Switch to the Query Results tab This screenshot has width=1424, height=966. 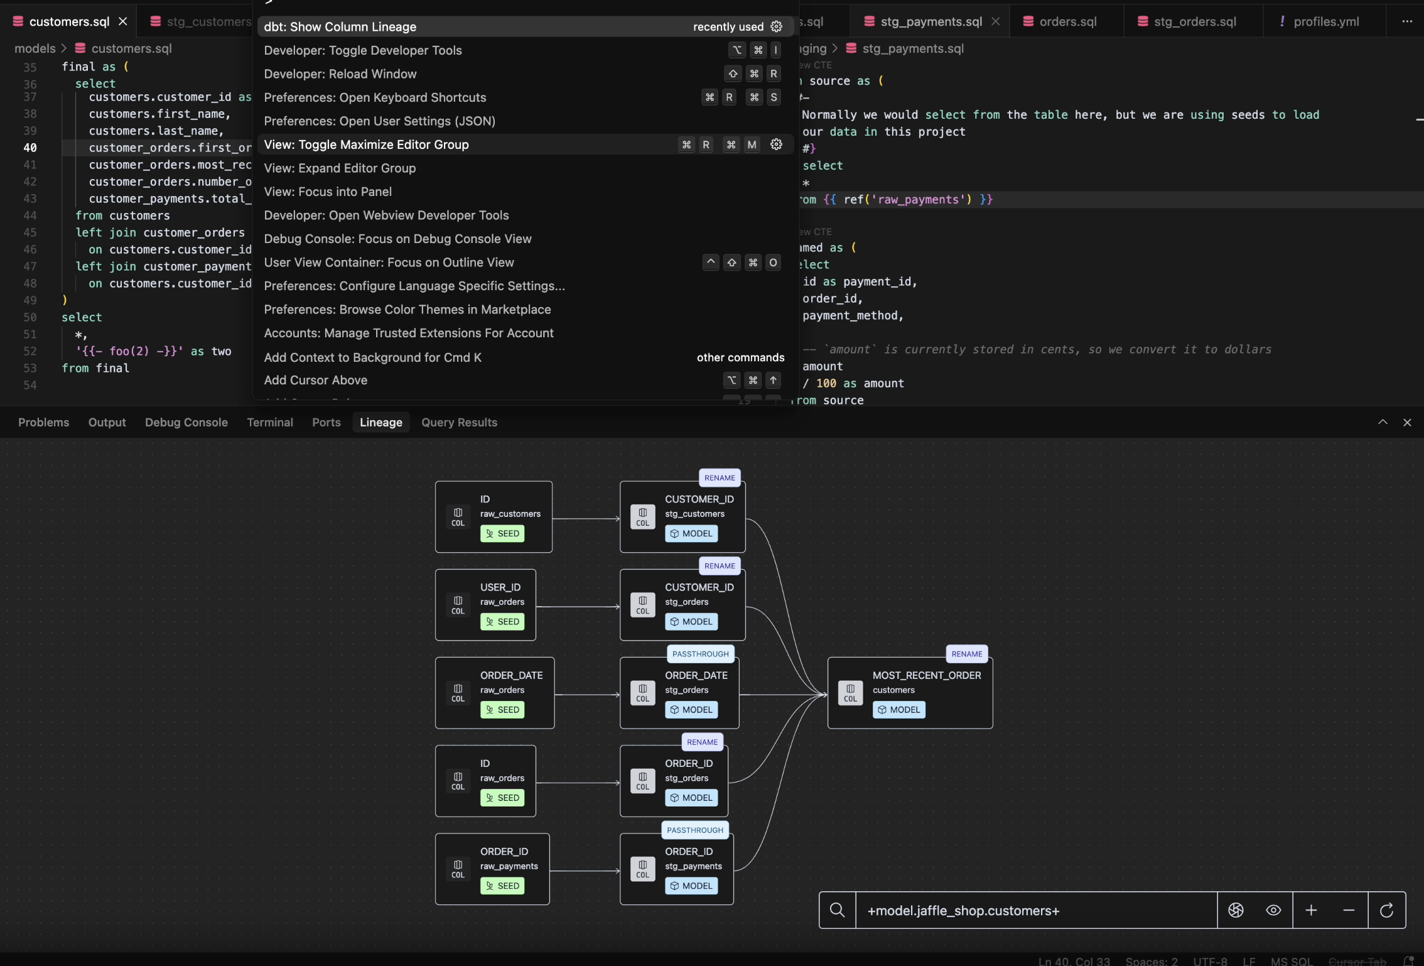(x=459, y=422)
